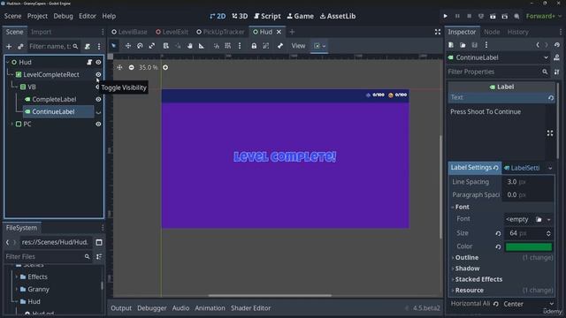Click the skeleton bone options icon
The width and height of the screenshot is (566, 318).
point(280,46)
